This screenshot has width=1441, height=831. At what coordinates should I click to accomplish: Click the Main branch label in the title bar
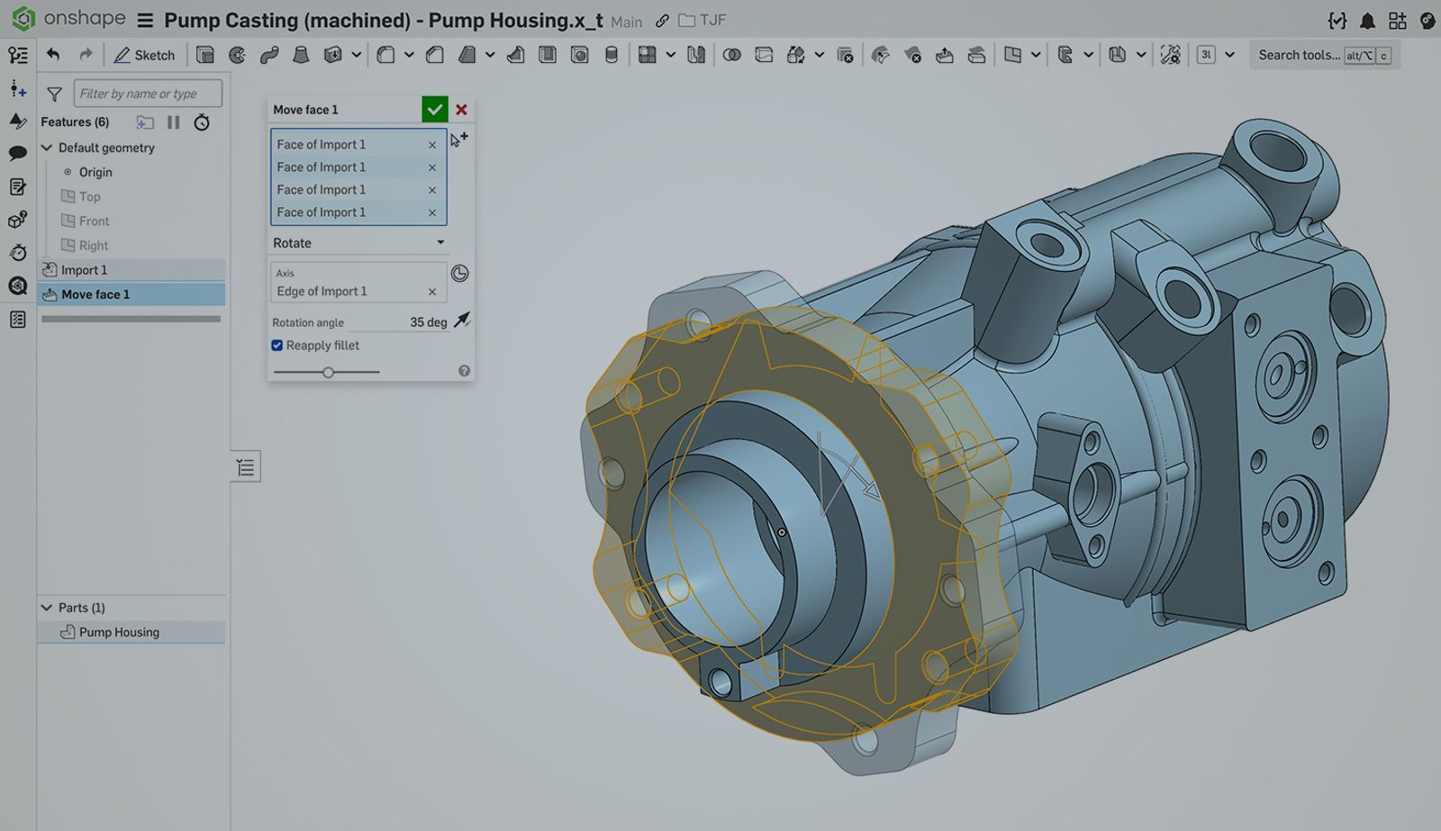coord(627,22)
